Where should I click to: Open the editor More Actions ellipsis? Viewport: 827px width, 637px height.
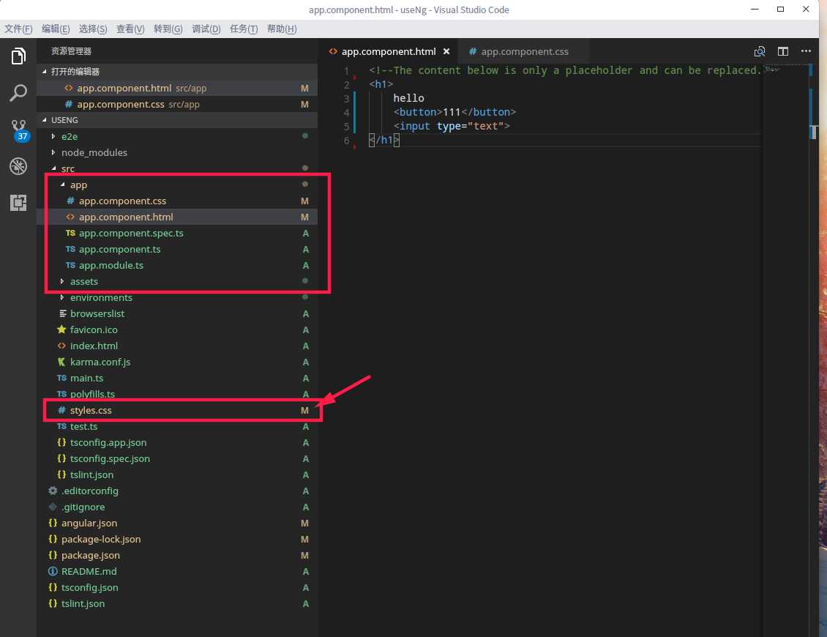806,51
